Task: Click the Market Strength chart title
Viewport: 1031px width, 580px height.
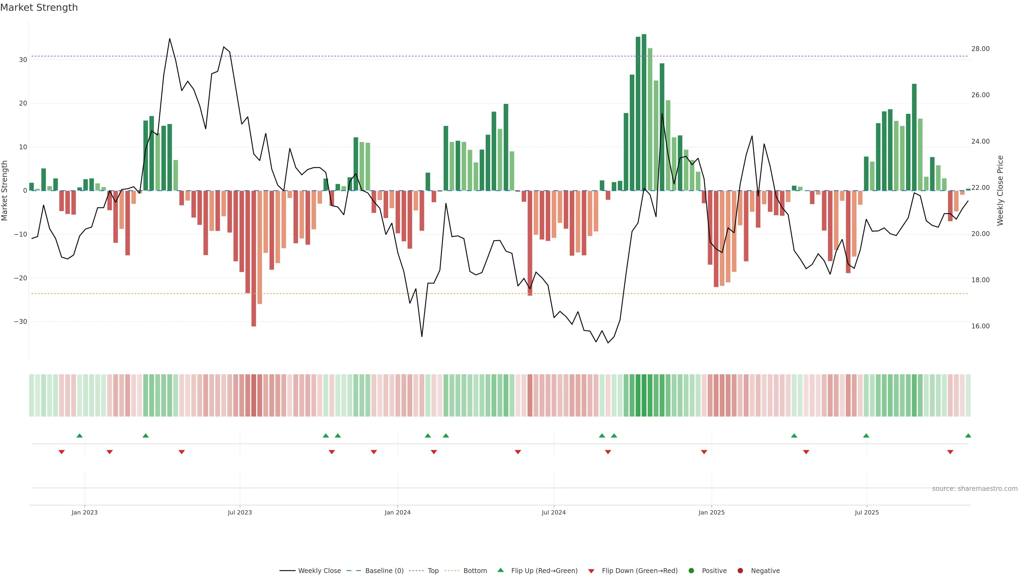Action: point(39,8)
